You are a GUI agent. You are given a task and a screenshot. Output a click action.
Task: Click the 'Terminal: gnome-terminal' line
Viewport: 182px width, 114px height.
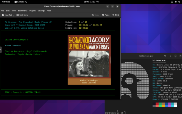coord(165,92)
